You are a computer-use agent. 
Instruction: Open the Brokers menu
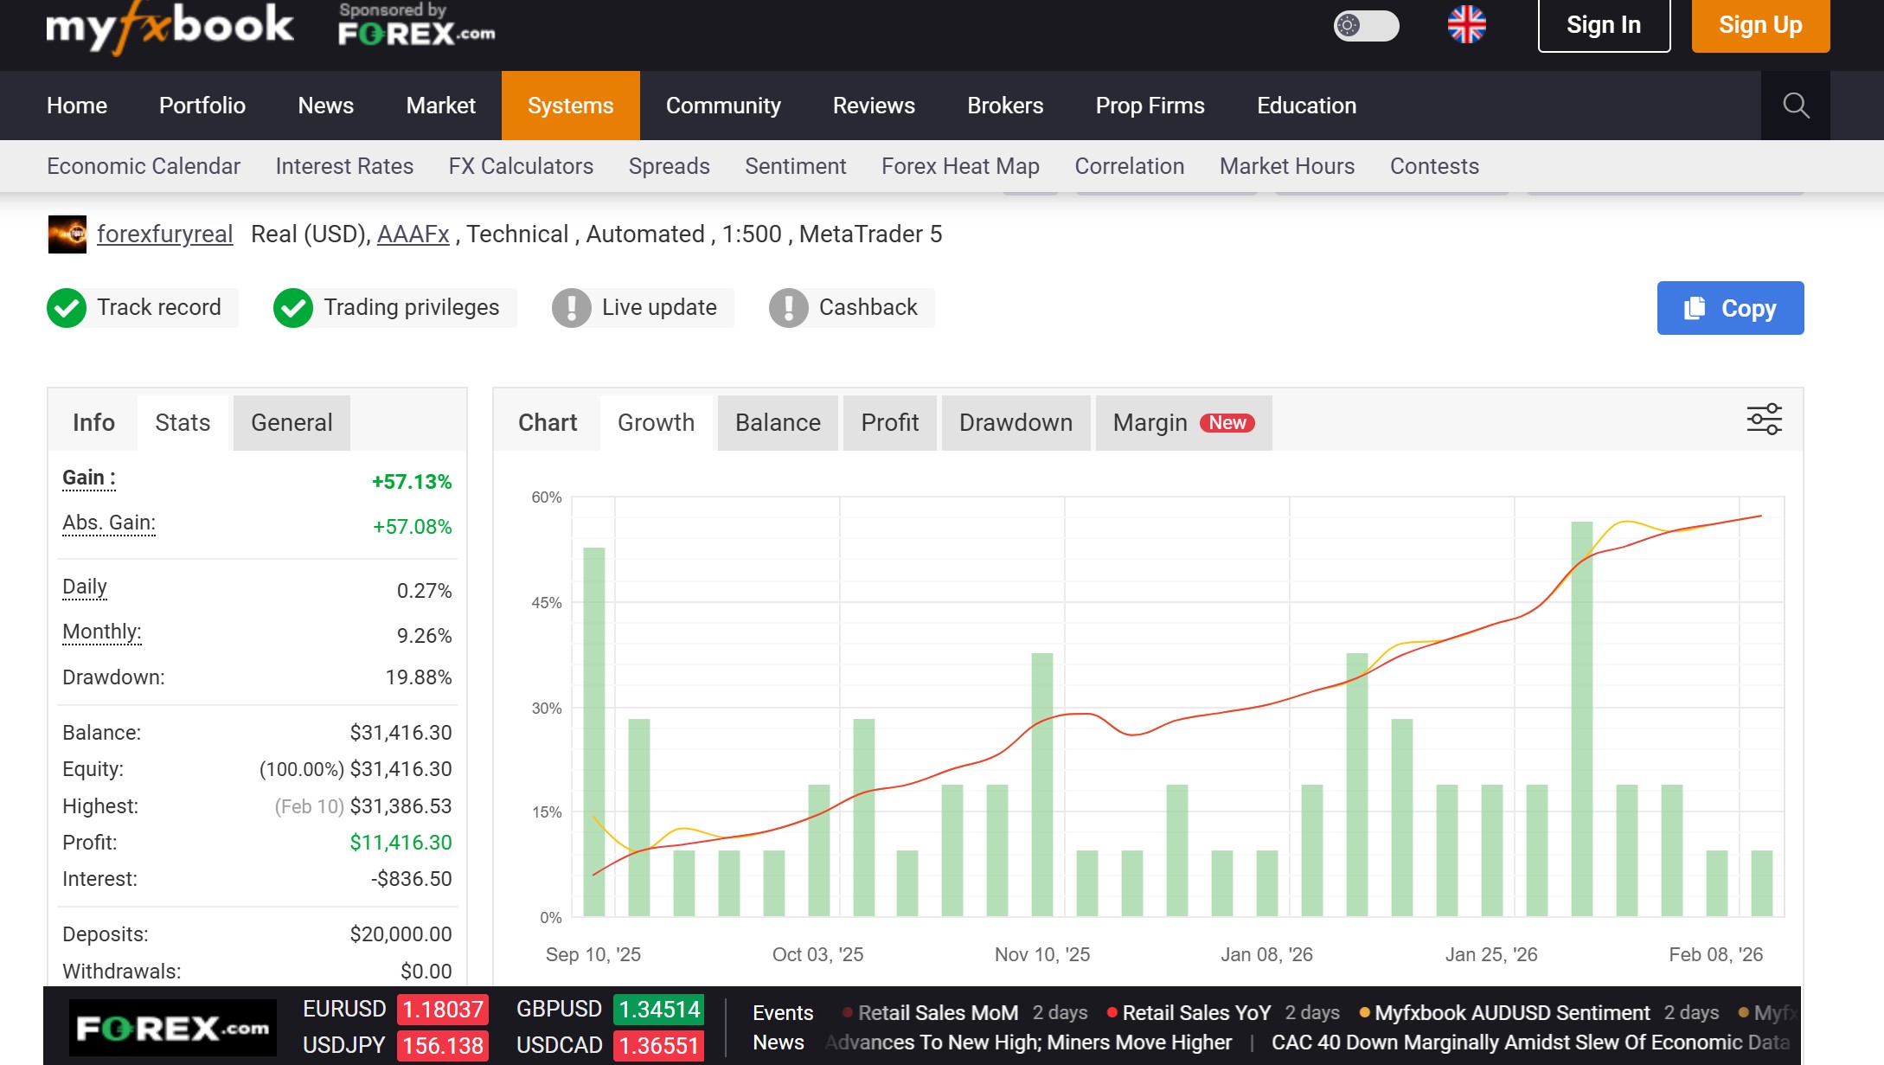click(1005, 106)
